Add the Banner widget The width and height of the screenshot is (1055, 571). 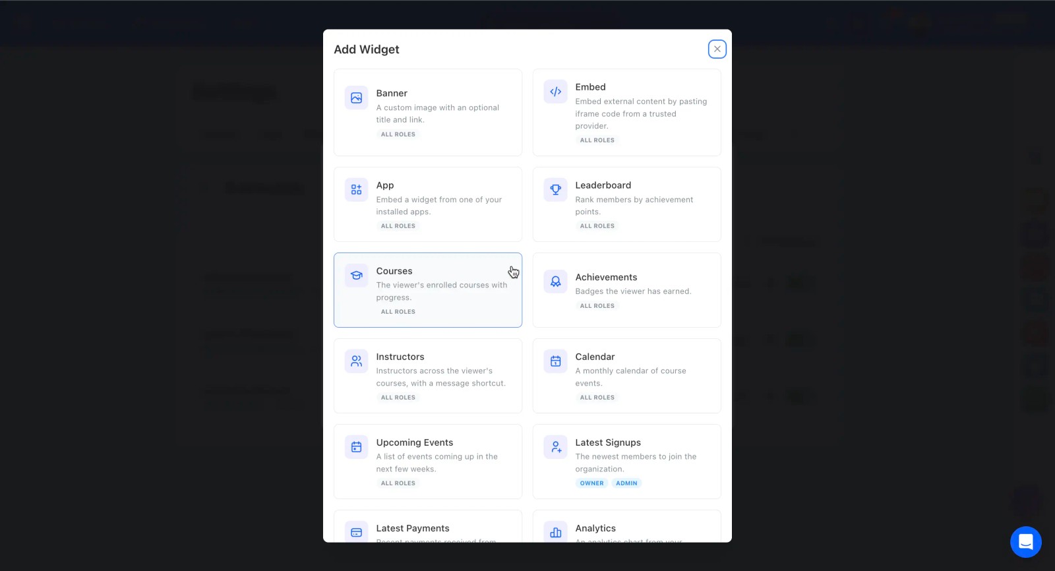pos(428,113)
